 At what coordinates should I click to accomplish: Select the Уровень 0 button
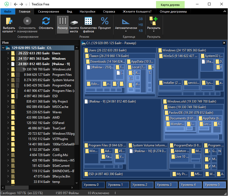point(93,185)
